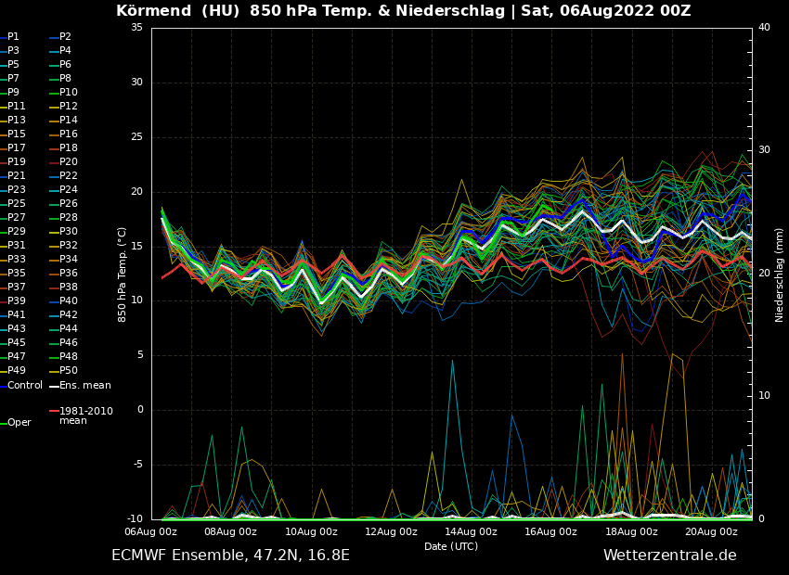Click the P40 legend entry
Viewport: 789px width, 575px height.
coord(68,301)
